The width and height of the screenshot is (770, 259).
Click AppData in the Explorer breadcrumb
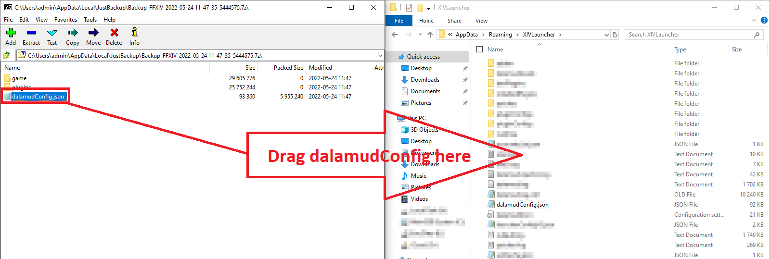pyautogui.click(x=467, y=35)
